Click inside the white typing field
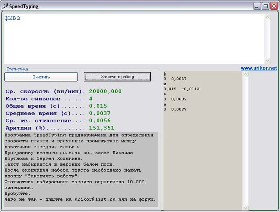 click(134, 39)
